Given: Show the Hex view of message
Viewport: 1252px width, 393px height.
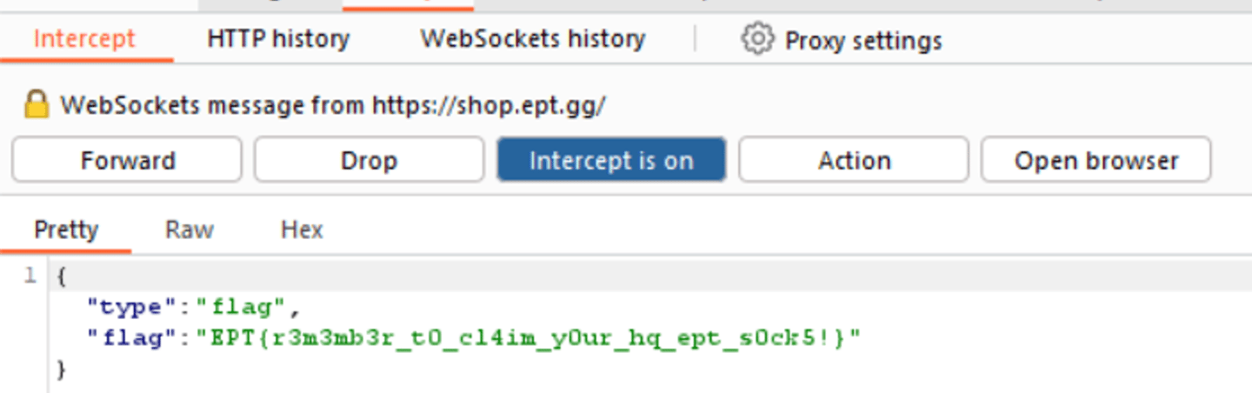Looking at the screenshot, I should click(302, 230).
